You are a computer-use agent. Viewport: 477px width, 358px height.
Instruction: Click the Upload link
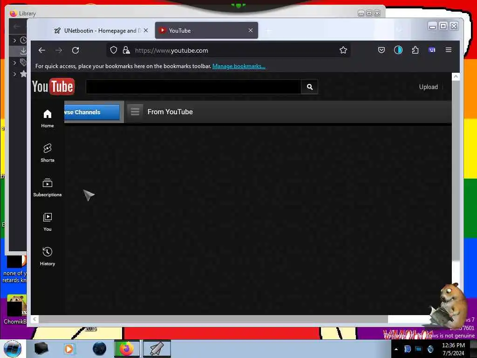pos(429,87)
